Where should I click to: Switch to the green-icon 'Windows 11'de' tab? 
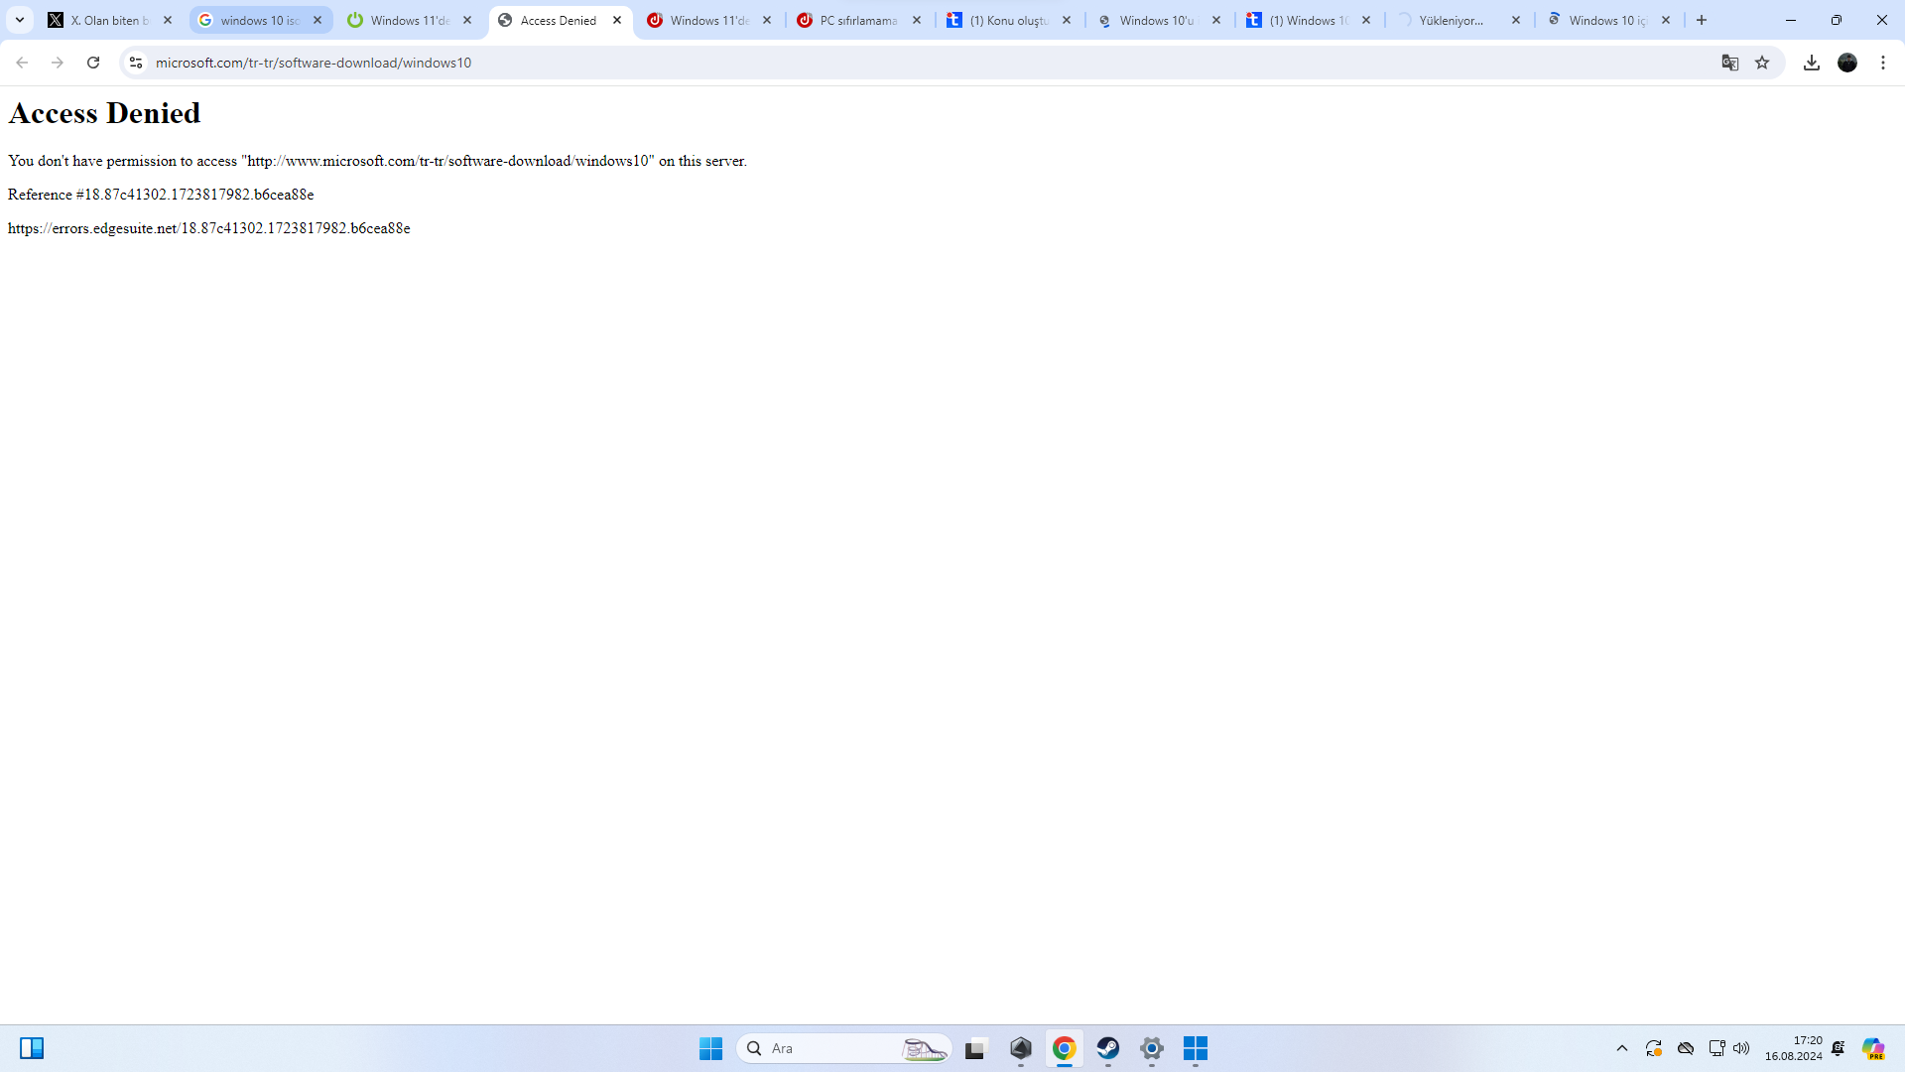coord(410,20)
